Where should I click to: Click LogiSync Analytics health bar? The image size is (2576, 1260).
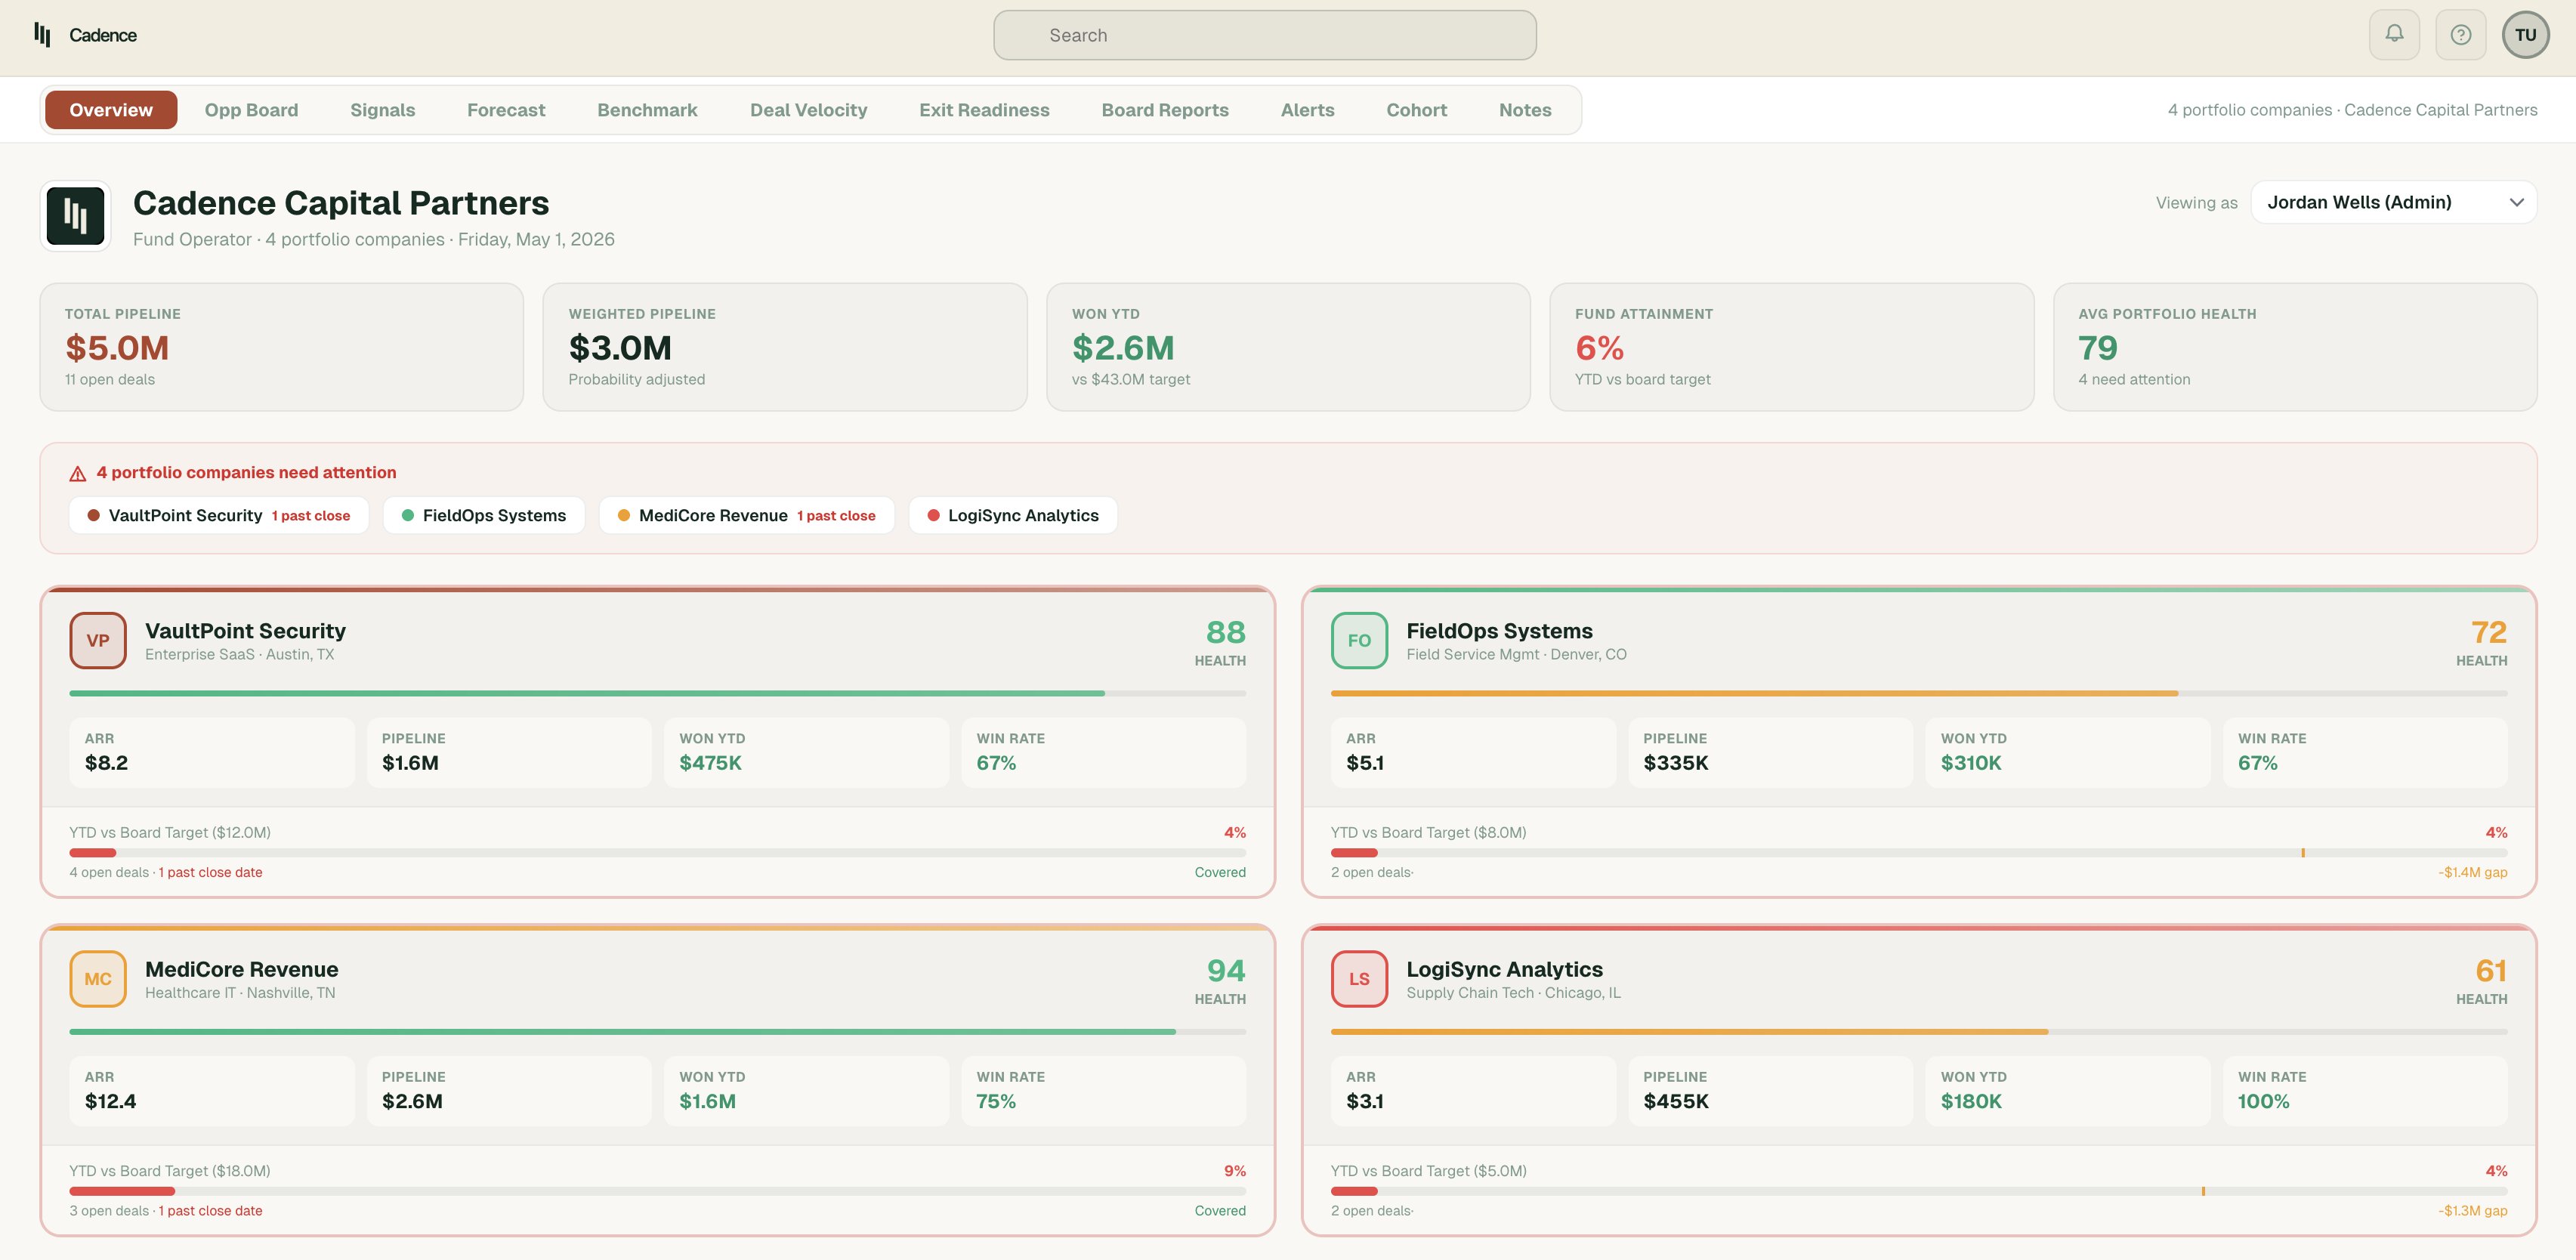tap(1919, 1031)
